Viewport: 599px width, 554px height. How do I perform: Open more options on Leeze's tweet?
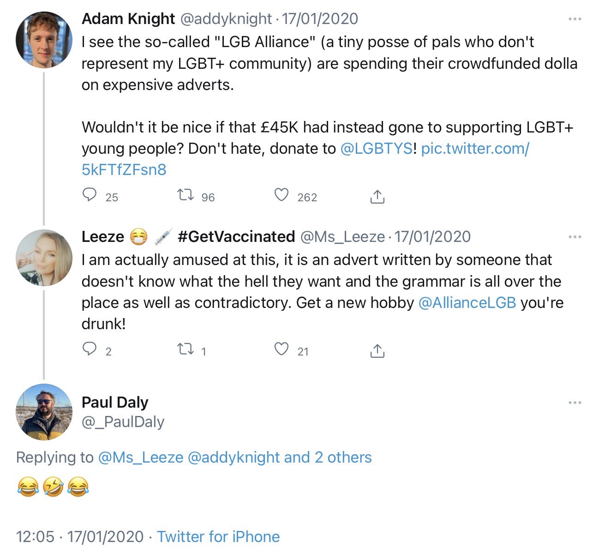pyautogui.click(x=575, y=237)
